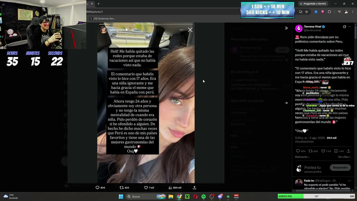Viewport: 357px width, 201px height.
Task: Repost icon in the sidebar showing 424
Action: pos(310,151)
